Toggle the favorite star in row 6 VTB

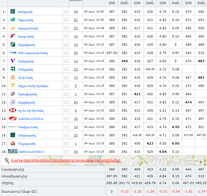66,53
